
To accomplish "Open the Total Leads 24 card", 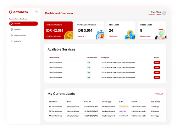I will tap(121, 30).
